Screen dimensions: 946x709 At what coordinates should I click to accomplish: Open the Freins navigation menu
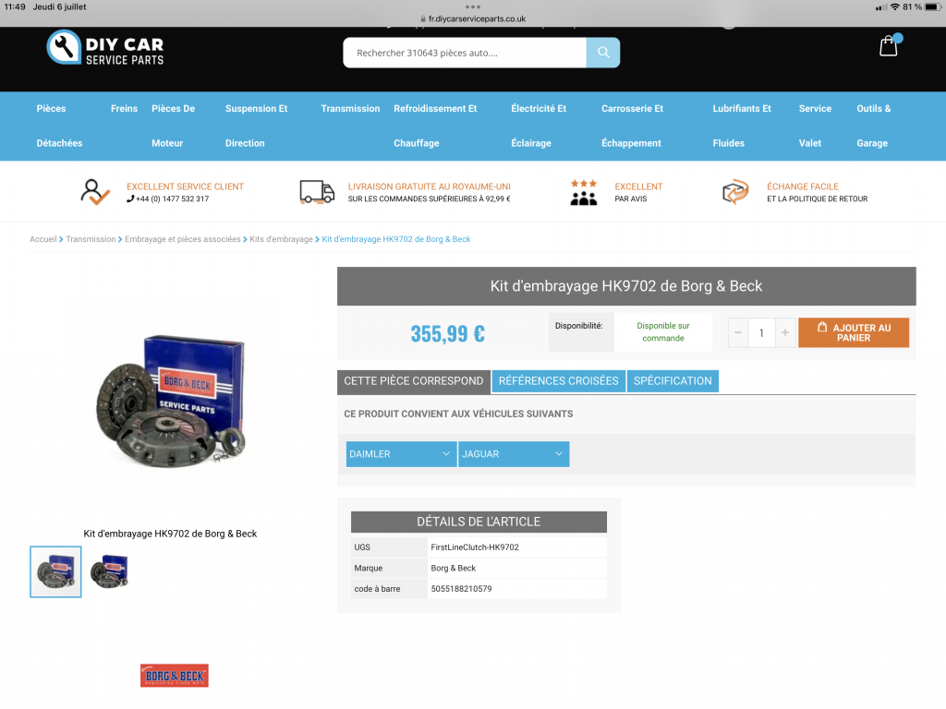click(124, 109)
